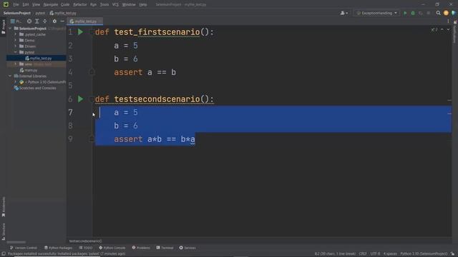Open the Navigate menu
Image resolution: width=458 pixels, height=257 pixels.
point(51,5)
